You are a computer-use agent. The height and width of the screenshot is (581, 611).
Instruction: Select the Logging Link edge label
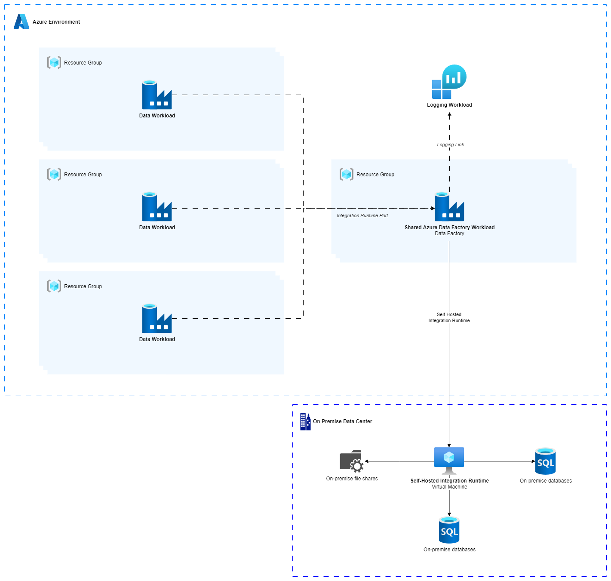tap(451, 144)
